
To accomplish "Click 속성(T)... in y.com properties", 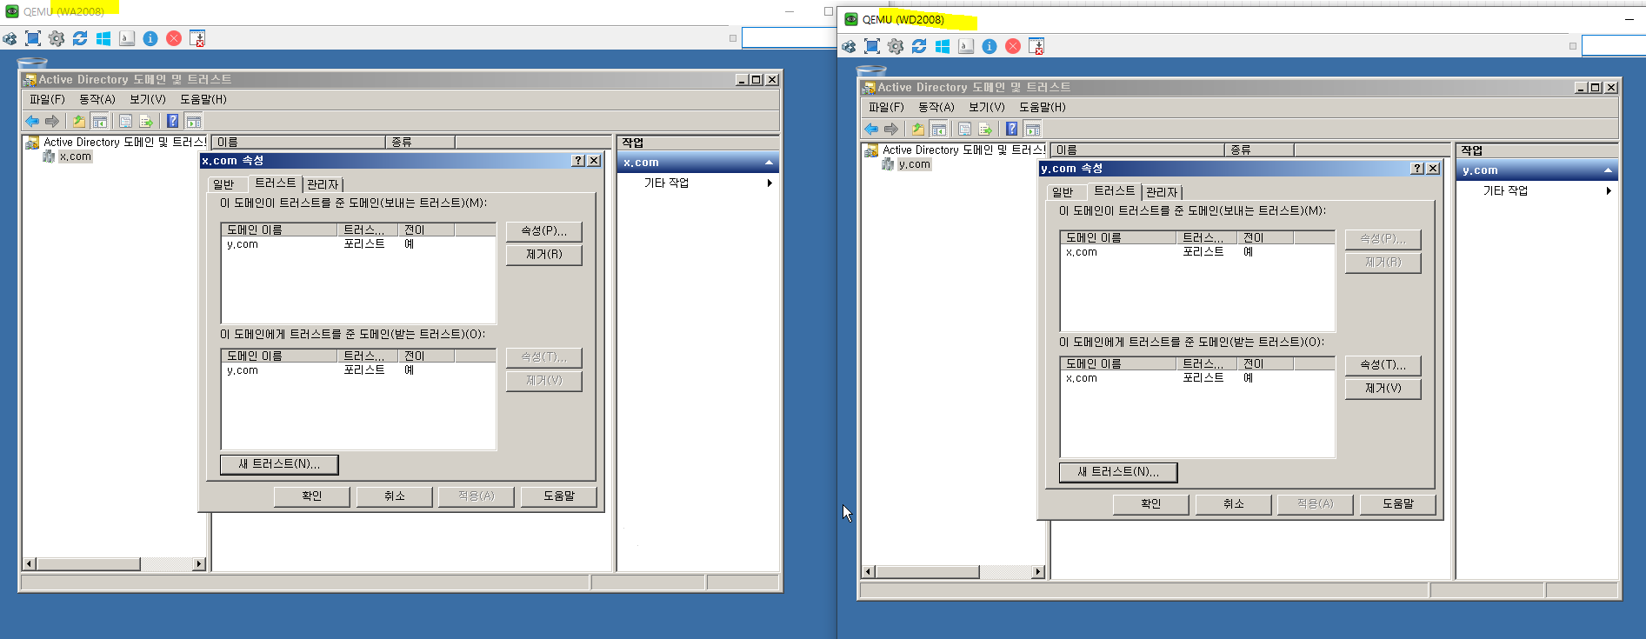I will pos(1383,365).
